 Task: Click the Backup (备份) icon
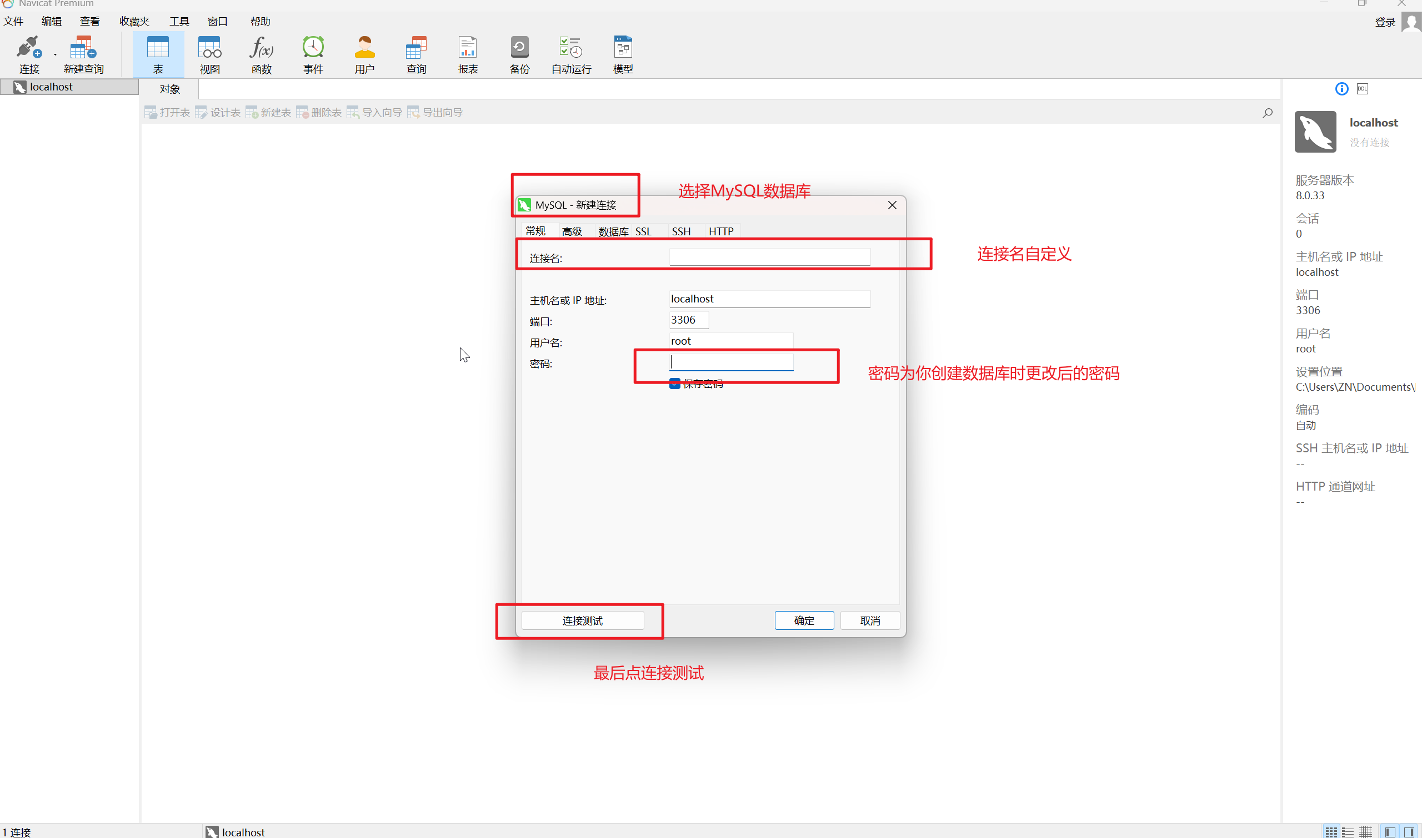(519, 47)
